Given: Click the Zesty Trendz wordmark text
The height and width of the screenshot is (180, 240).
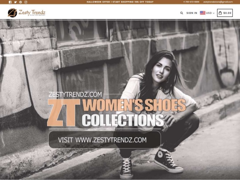Looking at the screenshot, I should (32, 12).
